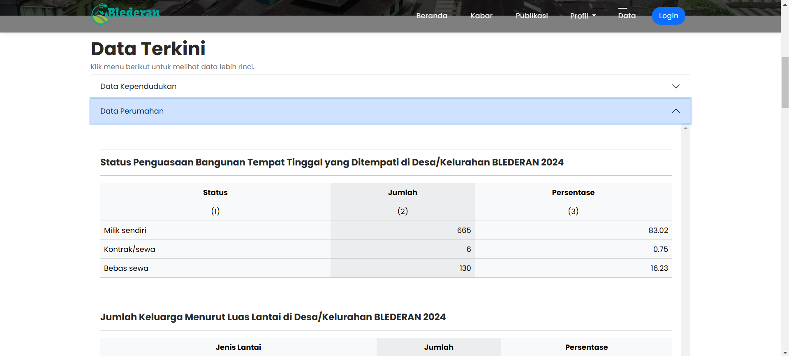Click the Status column header
789x356 pixels.
215,193
